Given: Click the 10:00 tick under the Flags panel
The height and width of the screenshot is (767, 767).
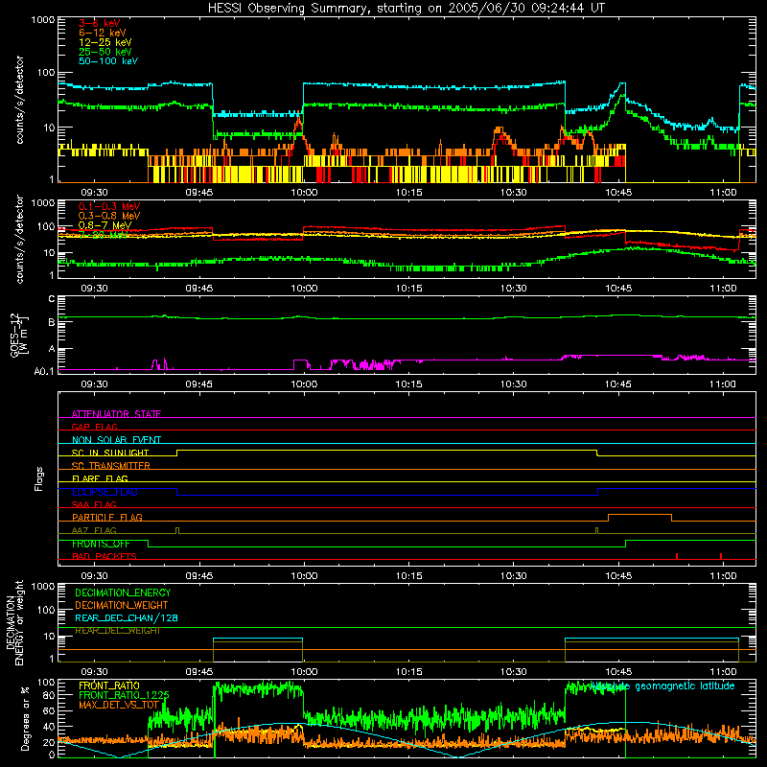Looking at the screenshot, I should (x=304, y=576).
